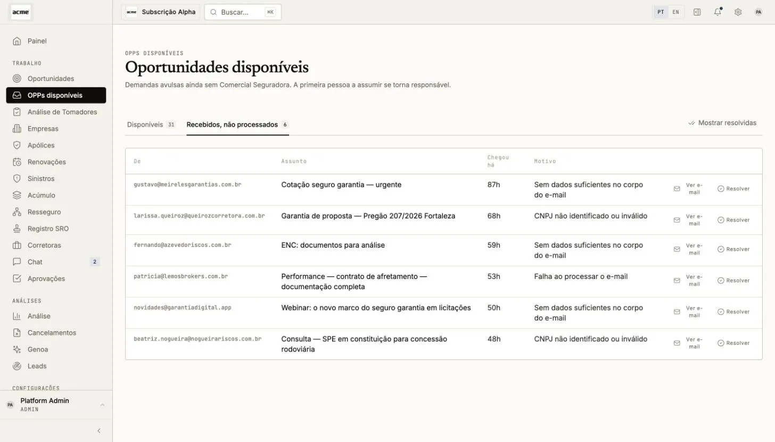Select Recebidos, não processados tab
775x442 pixels.
[x=237, y=125]
